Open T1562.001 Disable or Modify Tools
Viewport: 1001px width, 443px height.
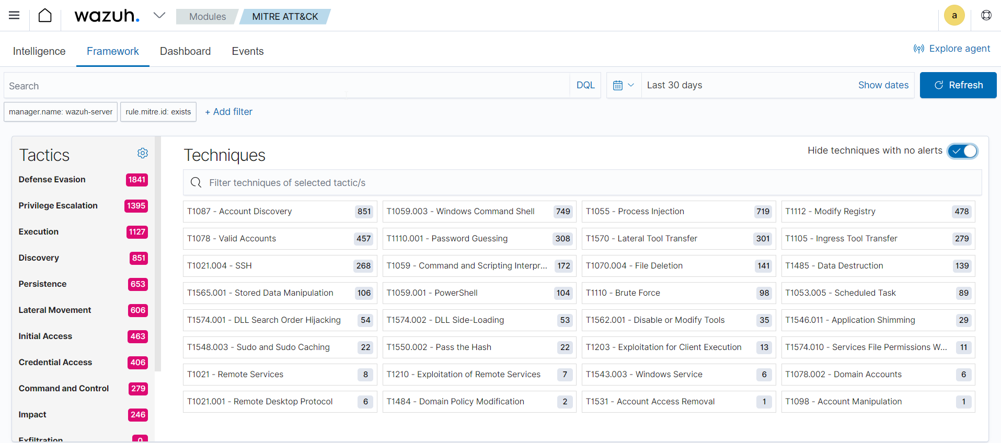point(678,320)
